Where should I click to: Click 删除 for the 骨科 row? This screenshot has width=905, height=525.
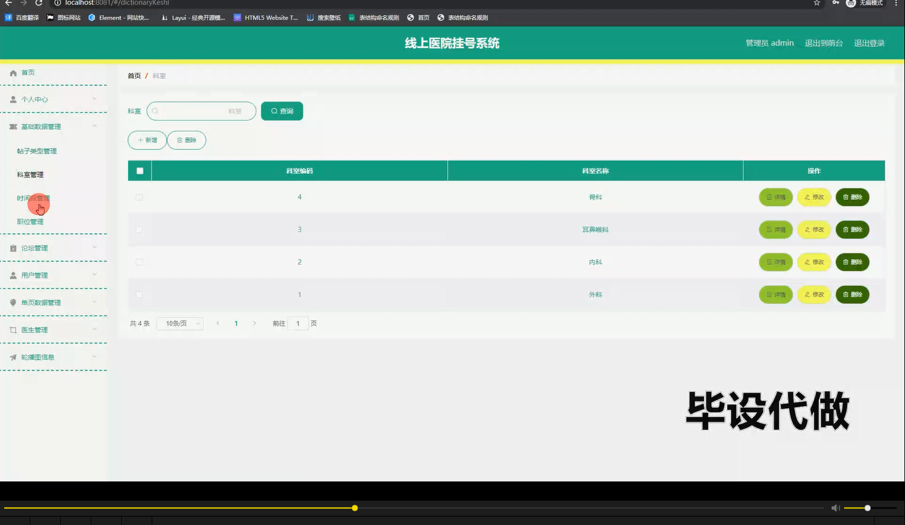pyautogui.click(x=852, y=197)
